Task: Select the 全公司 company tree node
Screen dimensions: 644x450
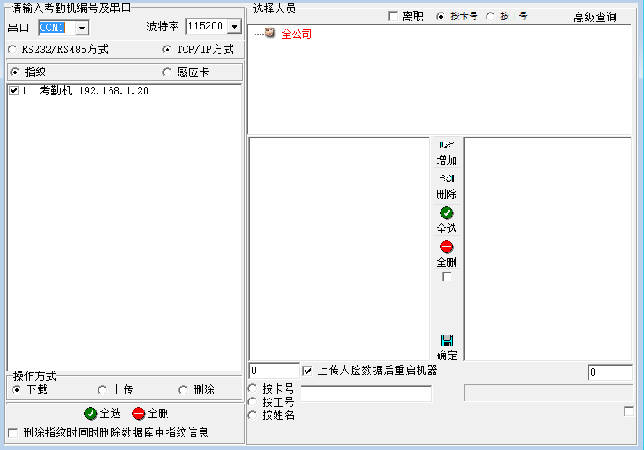Action: (x=295, y=34)
